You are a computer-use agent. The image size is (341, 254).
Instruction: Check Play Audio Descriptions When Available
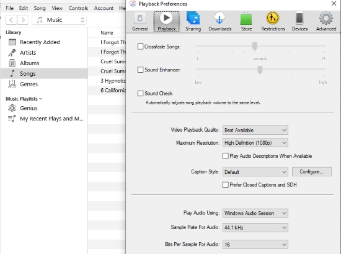226,156
